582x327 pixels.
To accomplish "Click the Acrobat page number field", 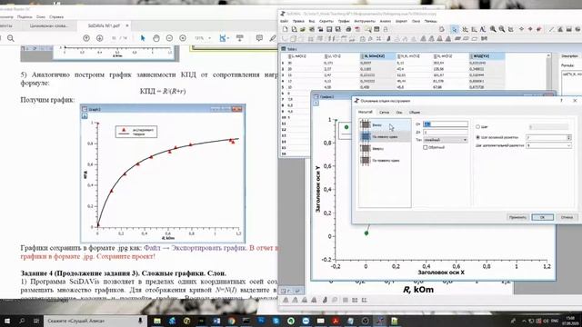I will tap(114, 38).
